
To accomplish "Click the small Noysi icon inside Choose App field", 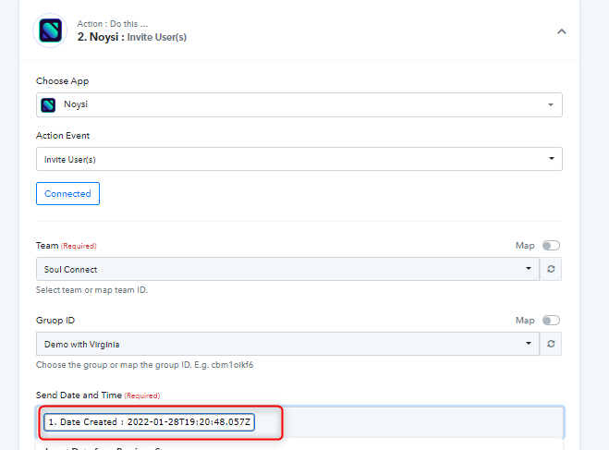I will click(x=48, y=104).
